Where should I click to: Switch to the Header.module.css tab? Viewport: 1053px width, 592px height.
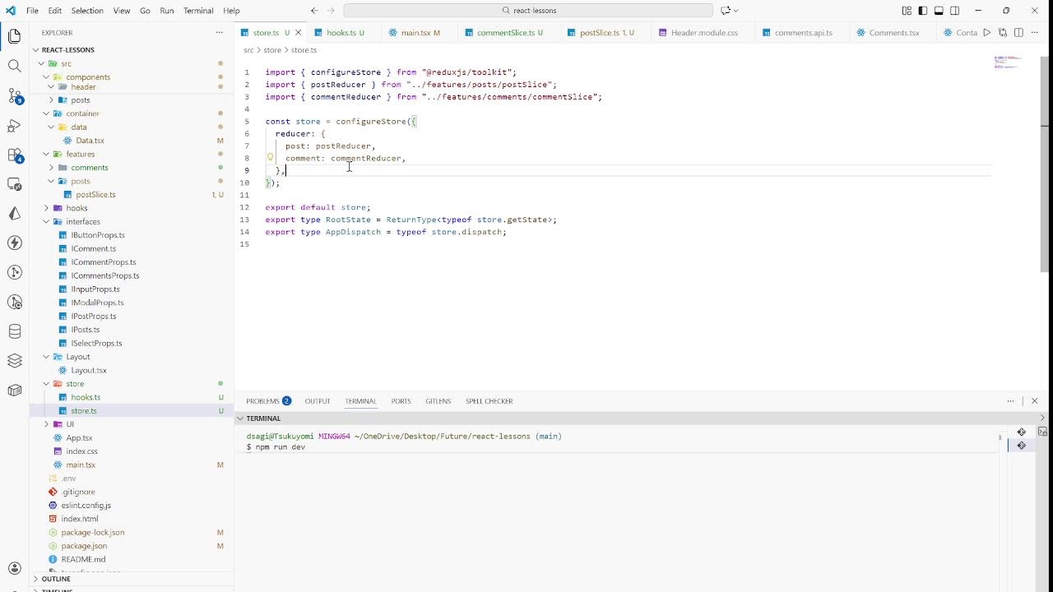pos(704,33)
